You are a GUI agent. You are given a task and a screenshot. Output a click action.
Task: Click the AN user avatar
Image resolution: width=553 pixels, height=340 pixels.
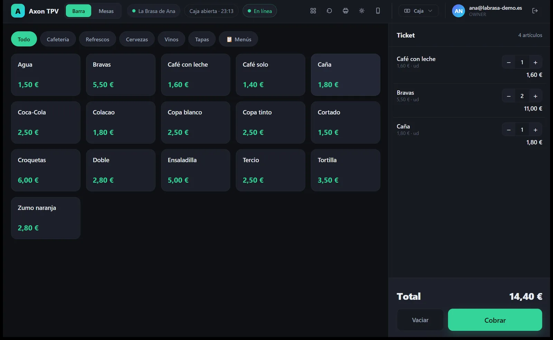(x=458, y=11)
